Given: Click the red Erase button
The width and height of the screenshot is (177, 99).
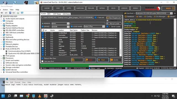Looking at the screenshot, I should pos(90,60).
